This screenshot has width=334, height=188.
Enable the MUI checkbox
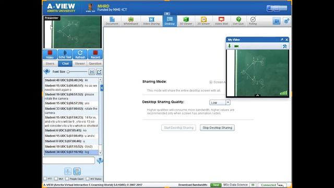coord(56,179)
